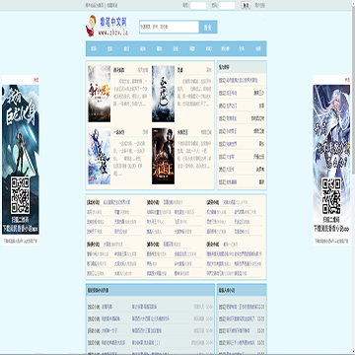This screenshot has width=355, height=355.
Task: Click the QR code on right ad
Action: pyautogui.click(x=331, y=196)
